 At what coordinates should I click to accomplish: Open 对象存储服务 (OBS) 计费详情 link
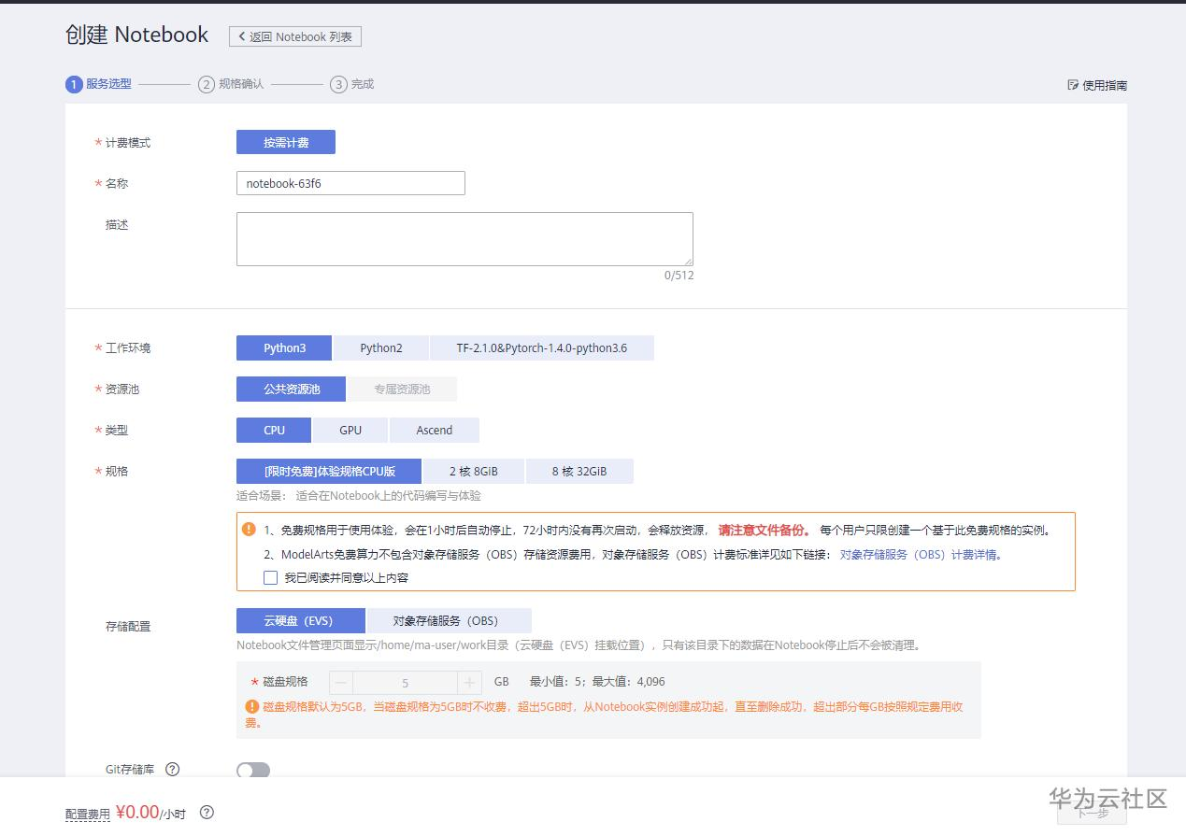point(921,554)
